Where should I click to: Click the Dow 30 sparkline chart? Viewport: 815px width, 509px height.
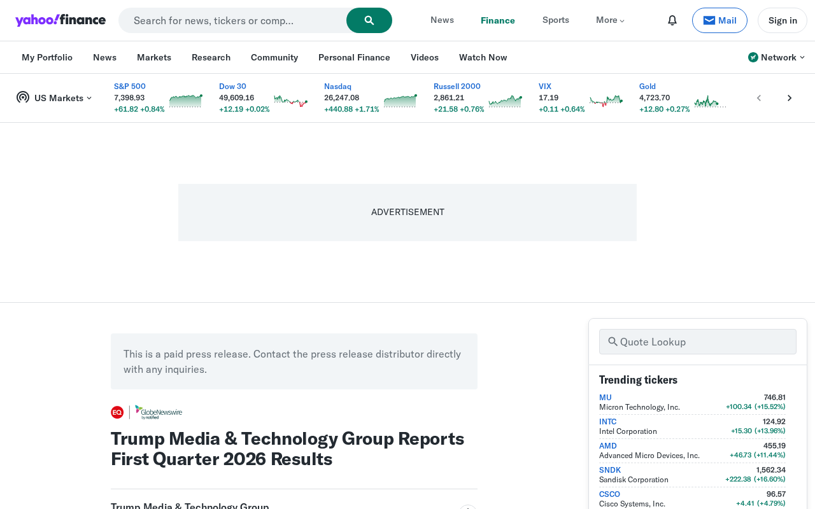(291, 101)
